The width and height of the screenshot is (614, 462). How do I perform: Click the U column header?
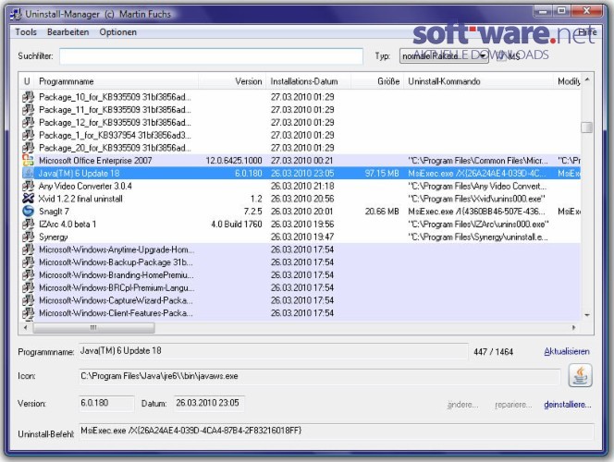27,81
